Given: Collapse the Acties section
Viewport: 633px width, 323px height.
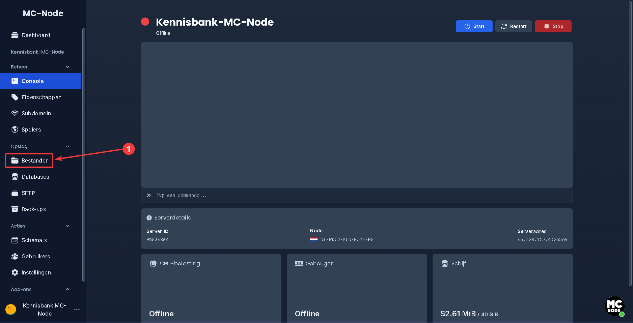Looking at the screenshot, I should 67,226.
